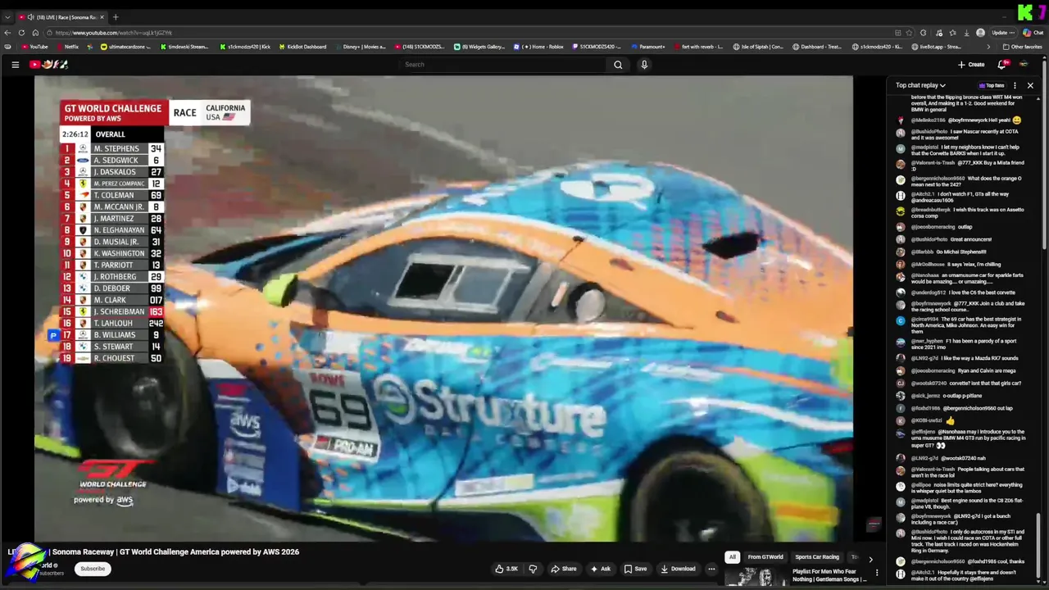Open the Paramount+ bookmark
Screen dimensions: 1049x590
647,47
